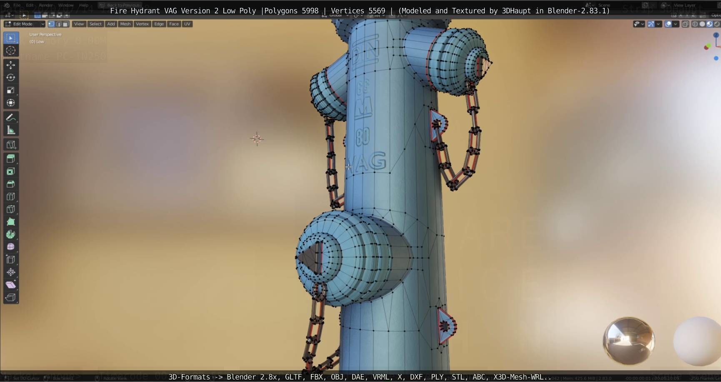Open the Mesh menu
The height and width of the screenshot is (382, 721).
[x=125, y=24]
